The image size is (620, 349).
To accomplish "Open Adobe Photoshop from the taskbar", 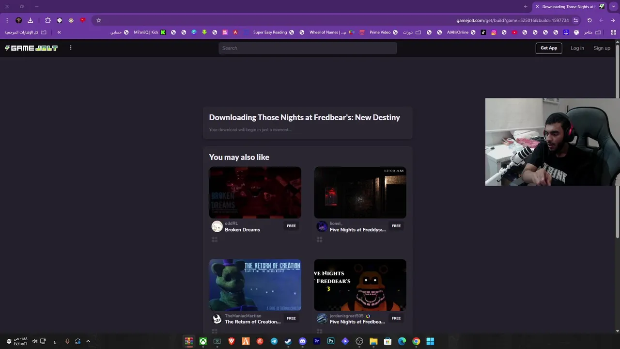I will [x=331, y=341].
